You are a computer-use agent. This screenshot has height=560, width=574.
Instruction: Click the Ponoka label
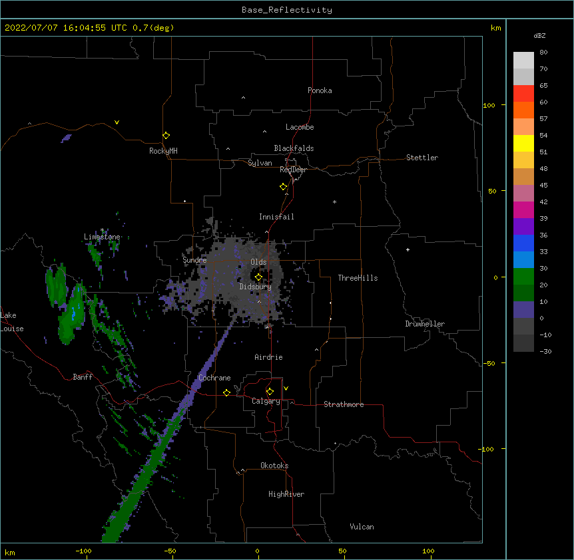(320, 90)
